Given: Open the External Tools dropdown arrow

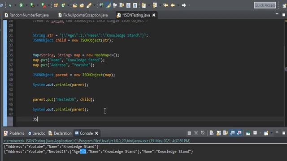Looking at the screenshot, I should [x=49, y=5].
